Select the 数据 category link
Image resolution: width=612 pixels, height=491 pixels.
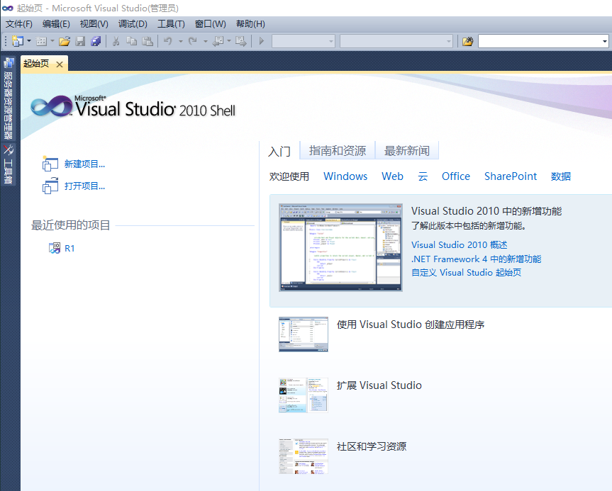tap(561, 176)
